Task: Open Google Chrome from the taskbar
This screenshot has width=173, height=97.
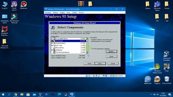Action: click(x=16, y=95)
